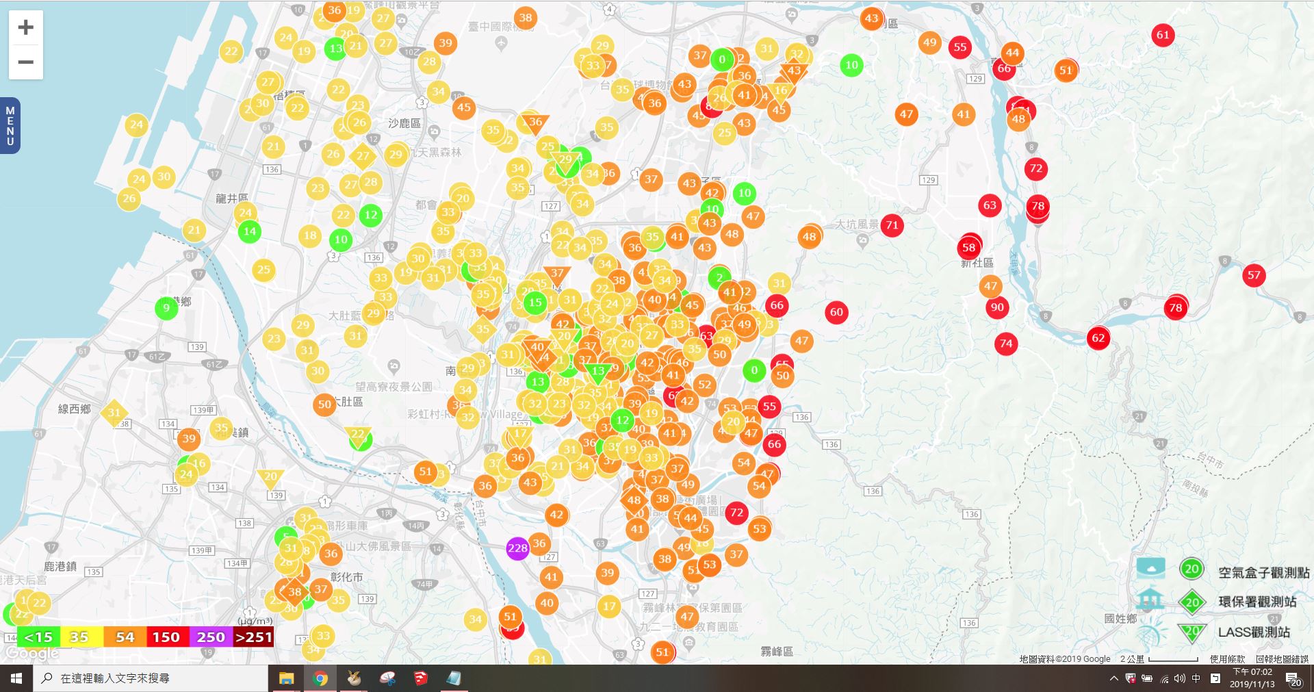Click the green 9 marker

pyautogui.click(x=166, y=308)
